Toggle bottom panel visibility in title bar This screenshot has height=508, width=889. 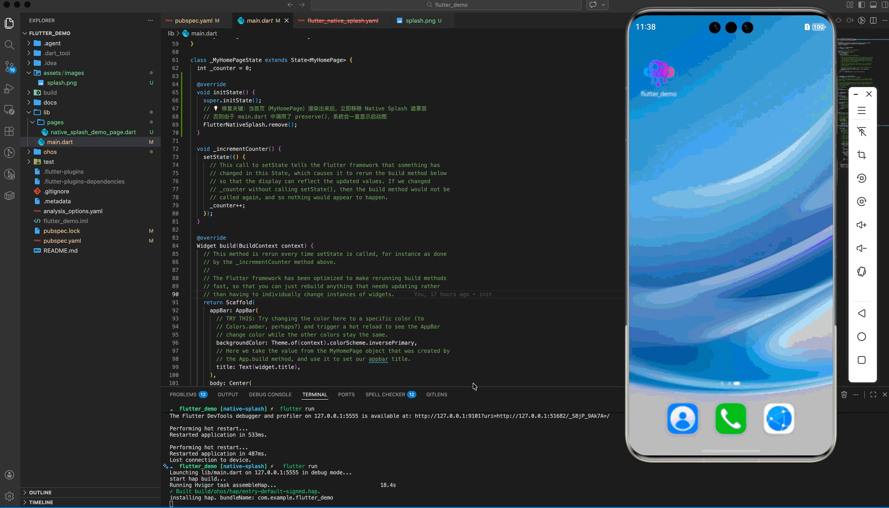point(873,5)
